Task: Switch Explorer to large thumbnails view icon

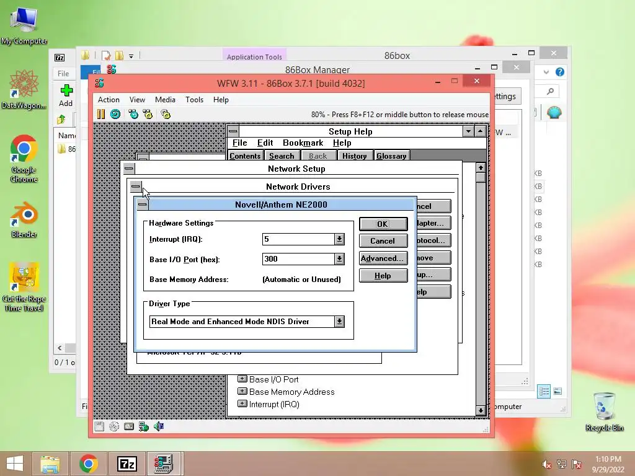Action: pos(557,391)
